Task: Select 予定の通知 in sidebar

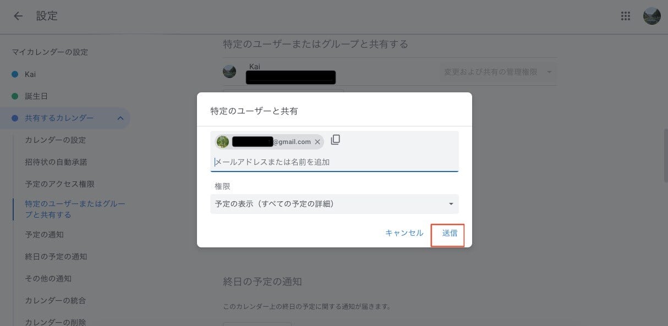Action: pos(45,235)
